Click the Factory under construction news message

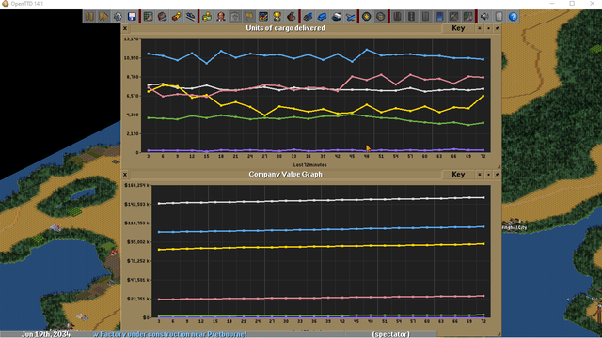[x=169, y=334]
